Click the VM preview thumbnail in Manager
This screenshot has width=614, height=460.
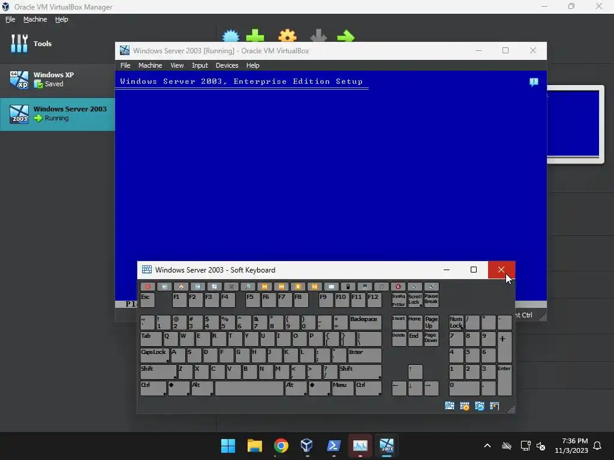(575, 125)
